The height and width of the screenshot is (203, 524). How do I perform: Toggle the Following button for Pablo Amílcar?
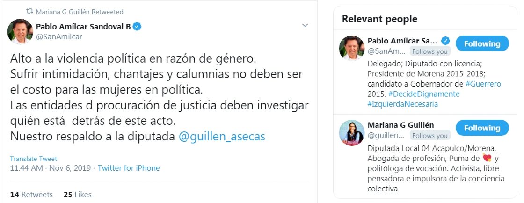pyautogui.click(x=481, y=44)
